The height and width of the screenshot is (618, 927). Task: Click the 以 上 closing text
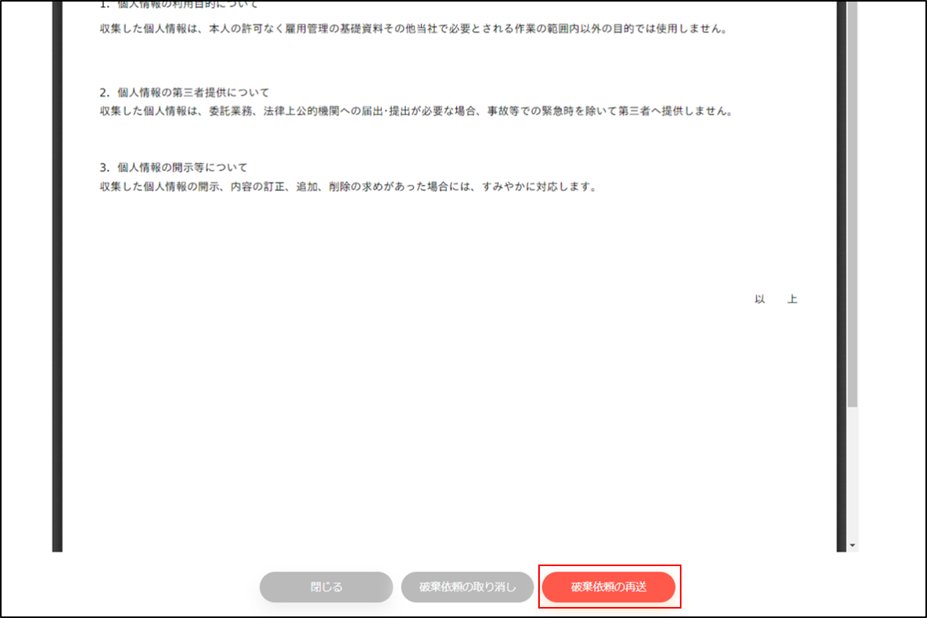776,299
